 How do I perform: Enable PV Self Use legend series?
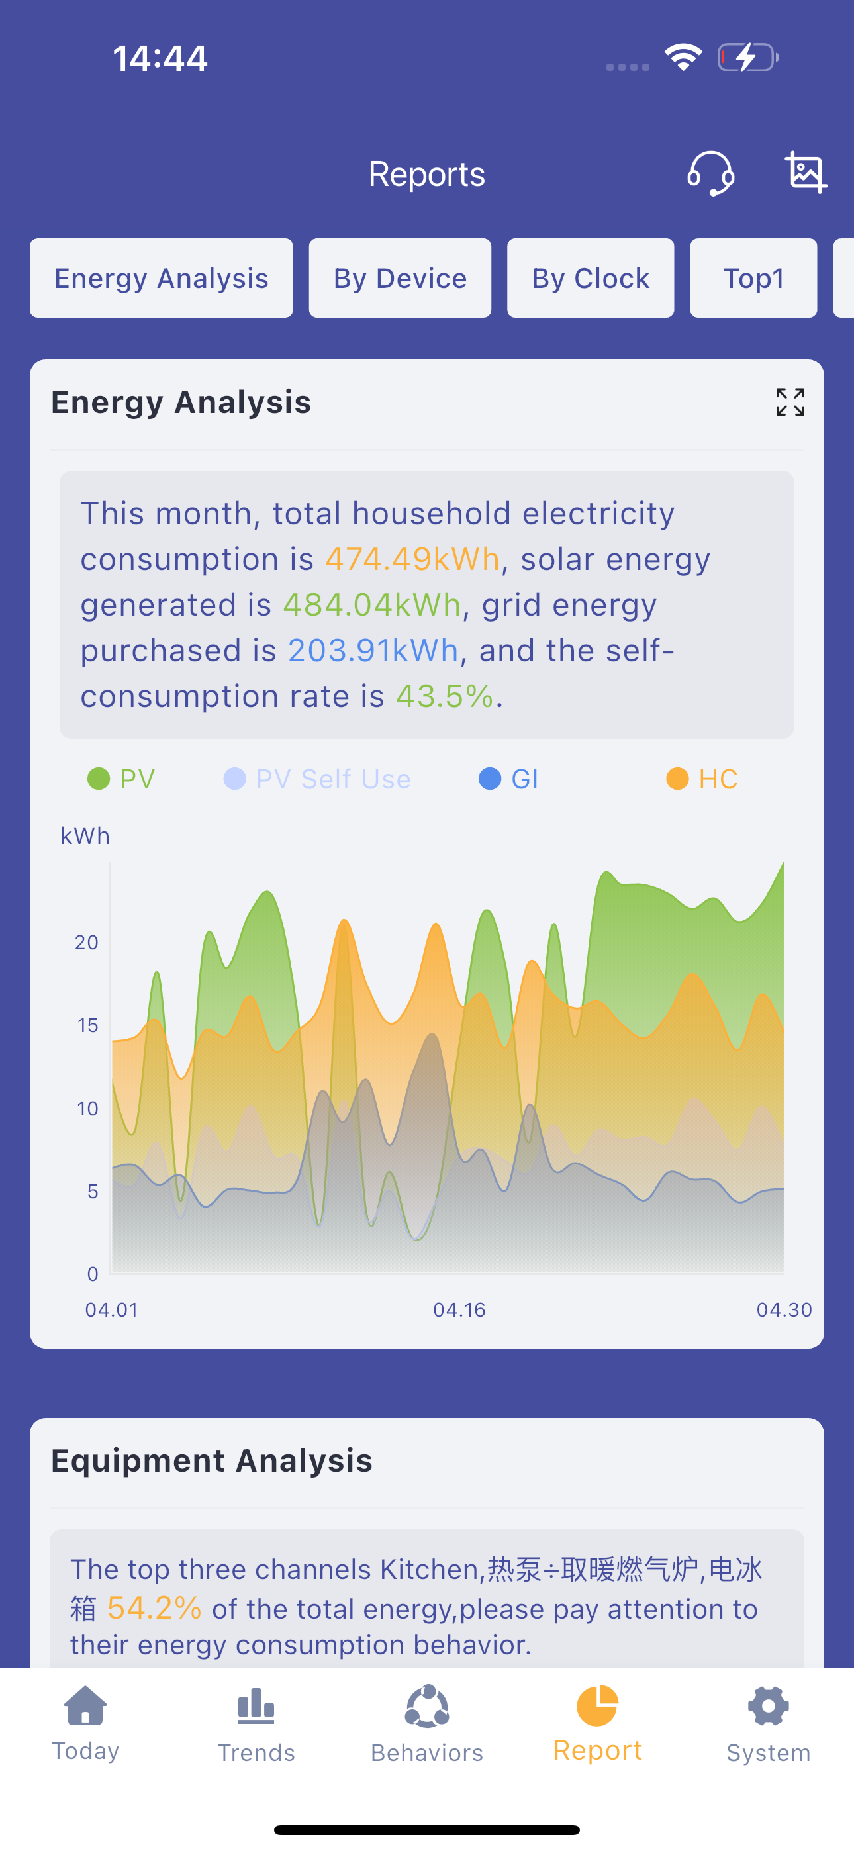pos(317,779)
